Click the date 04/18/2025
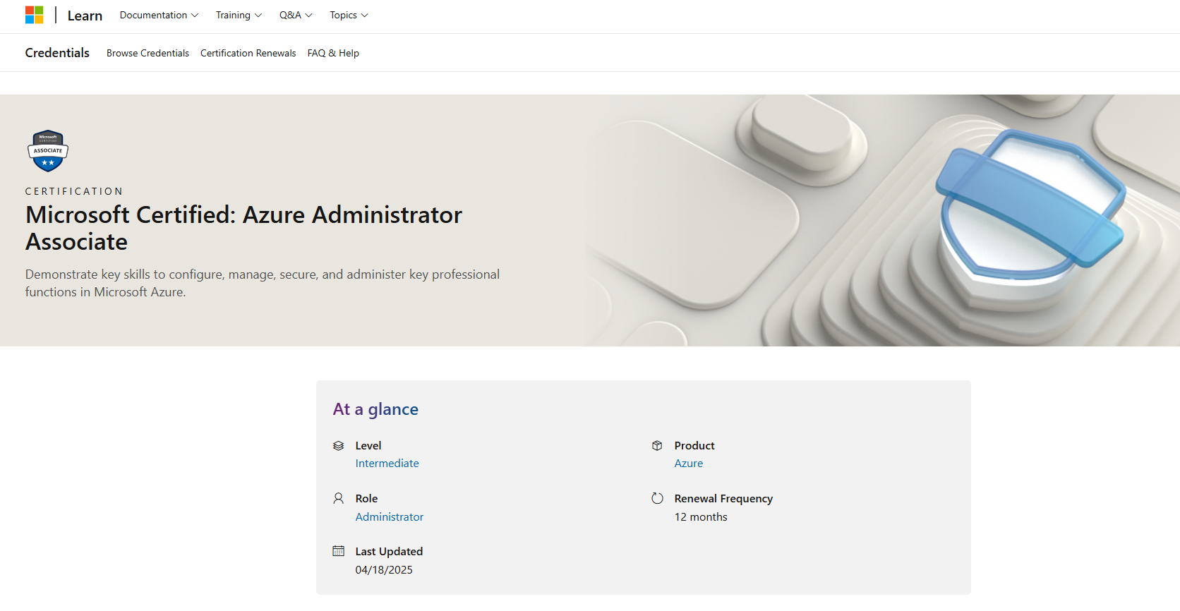 click(384, 570)
